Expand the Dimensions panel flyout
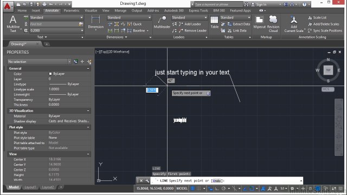 tap(117, 37)
